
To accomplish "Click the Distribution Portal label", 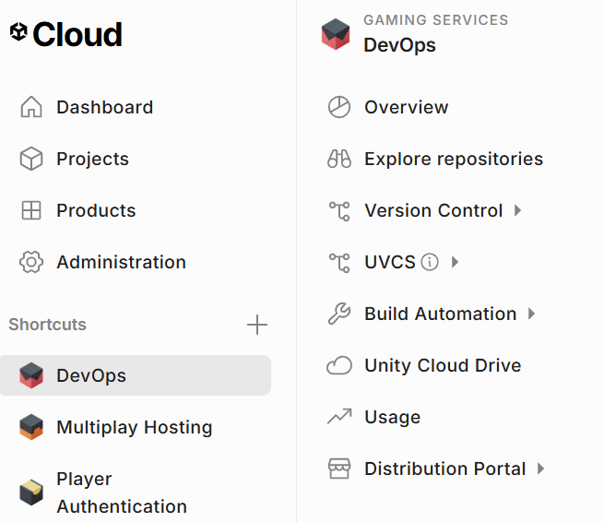I will tap(445, 469).
